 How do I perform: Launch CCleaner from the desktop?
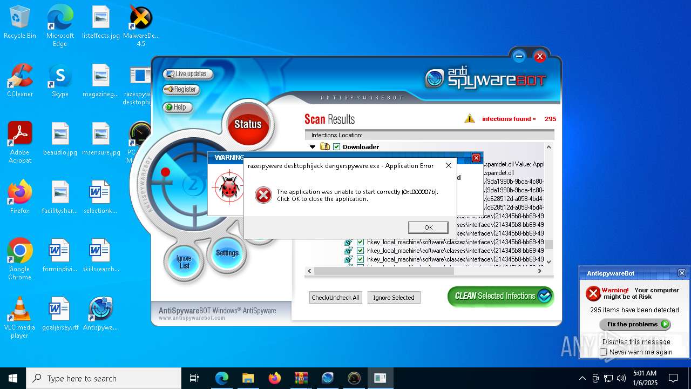(20, 81)
